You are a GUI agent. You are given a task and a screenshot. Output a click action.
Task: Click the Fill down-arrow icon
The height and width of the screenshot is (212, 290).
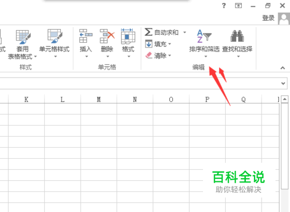148,44
